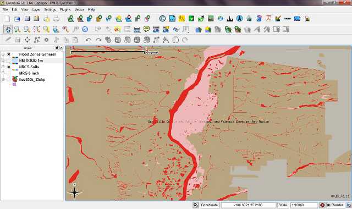Click the North Arrow plugin icon
Viewport: 352px width, 209px height.
(x=240, y=19)
